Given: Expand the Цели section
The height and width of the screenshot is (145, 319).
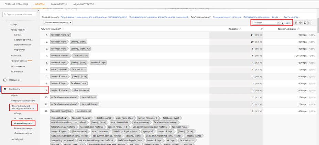Looking at the screenshot, I should (x=11, y=95).
